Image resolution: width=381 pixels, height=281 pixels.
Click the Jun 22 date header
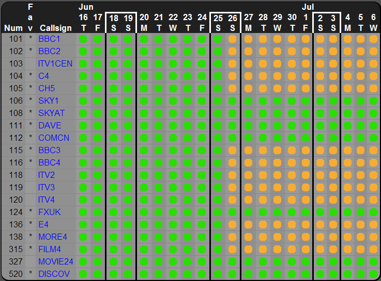point(173,23)
